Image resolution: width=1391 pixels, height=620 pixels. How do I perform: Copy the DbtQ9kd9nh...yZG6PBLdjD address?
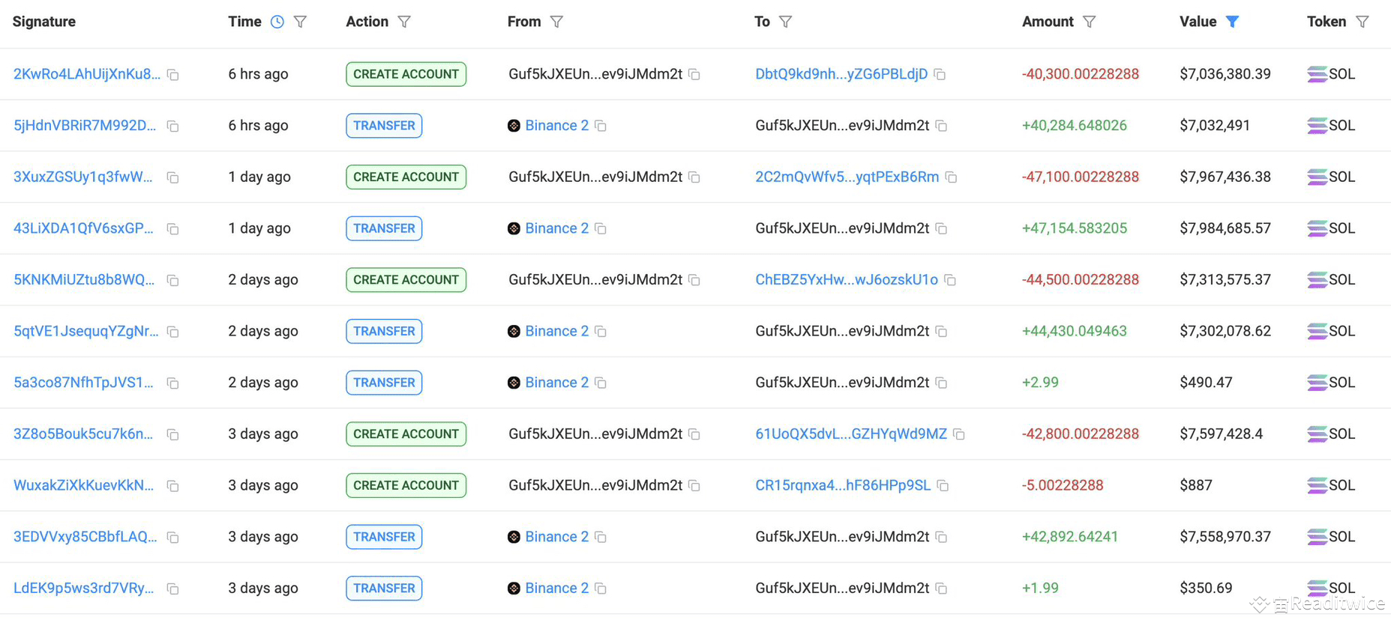(x=940, y=75)
